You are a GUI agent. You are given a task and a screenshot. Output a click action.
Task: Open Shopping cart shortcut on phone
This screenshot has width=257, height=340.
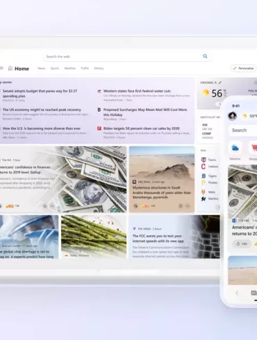[x=253, y=148]
